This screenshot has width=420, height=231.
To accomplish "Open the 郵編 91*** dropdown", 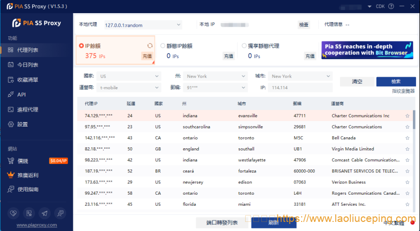I will click(x=215, y=87).
